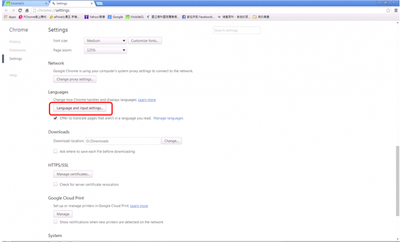This screenshot has height=242, width=400.
Task: Open the Font size Medium dropdown
Action: pos(106,41)
